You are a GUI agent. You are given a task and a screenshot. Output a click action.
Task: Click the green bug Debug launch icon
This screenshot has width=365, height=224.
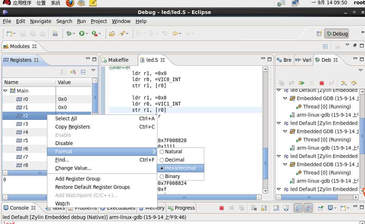click(69, 33)
